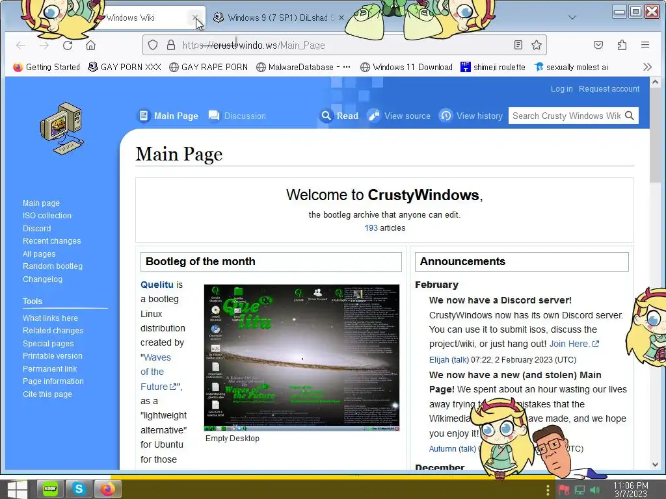Image resolution: width=666 pixels, height=499 pixels.
Task: Reload the page with the refresh icon
Action: pos(68,45)
